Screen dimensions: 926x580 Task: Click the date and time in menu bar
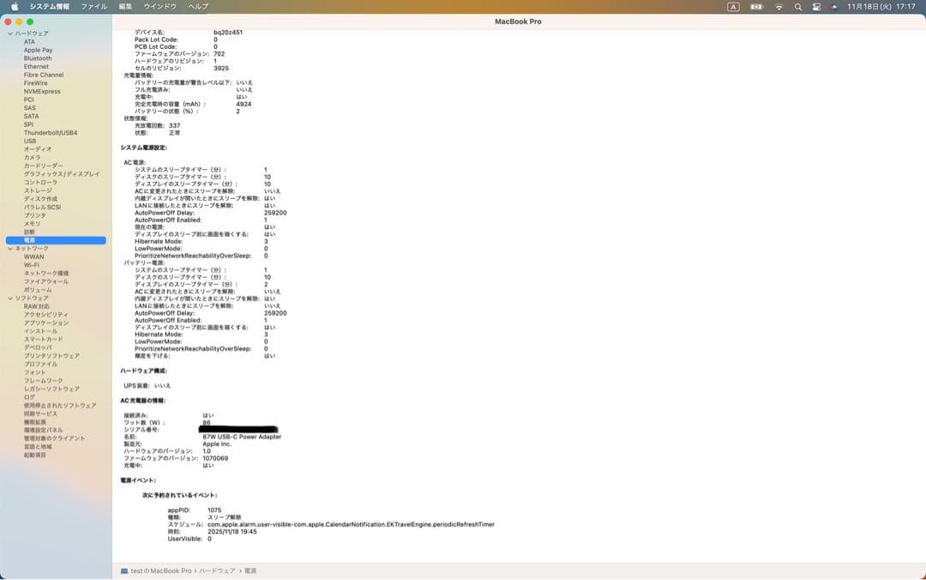coord(881,7)
